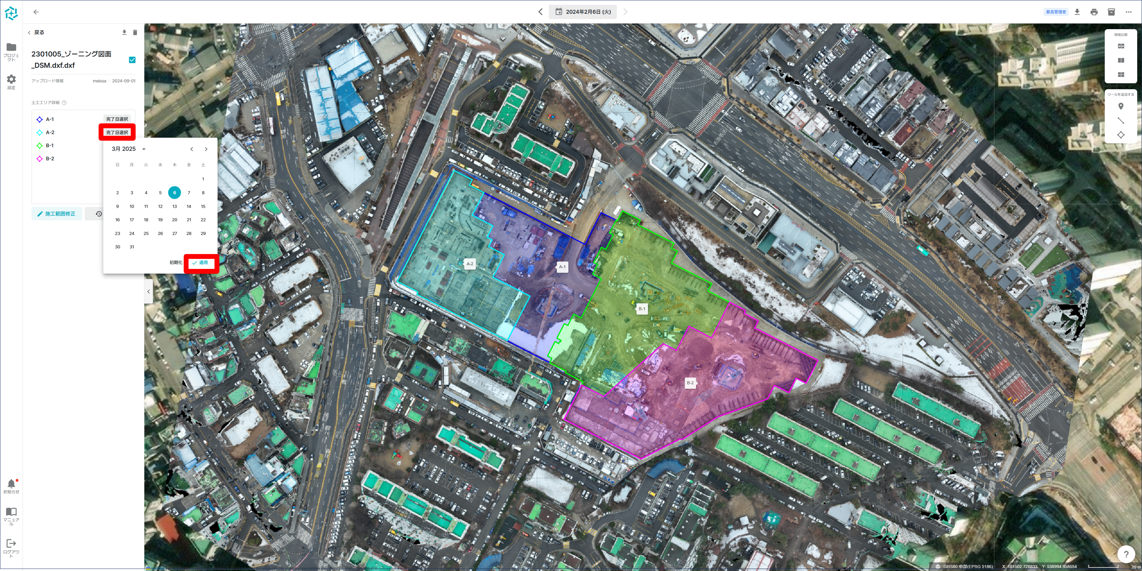This screenshot has height=571, width=1142.
Task: Select March 14 in the calendar
Action: click(189, 206)
